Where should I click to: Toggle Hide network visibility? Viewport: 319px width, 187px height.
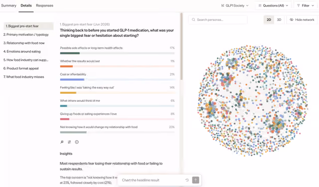point(302,20)
